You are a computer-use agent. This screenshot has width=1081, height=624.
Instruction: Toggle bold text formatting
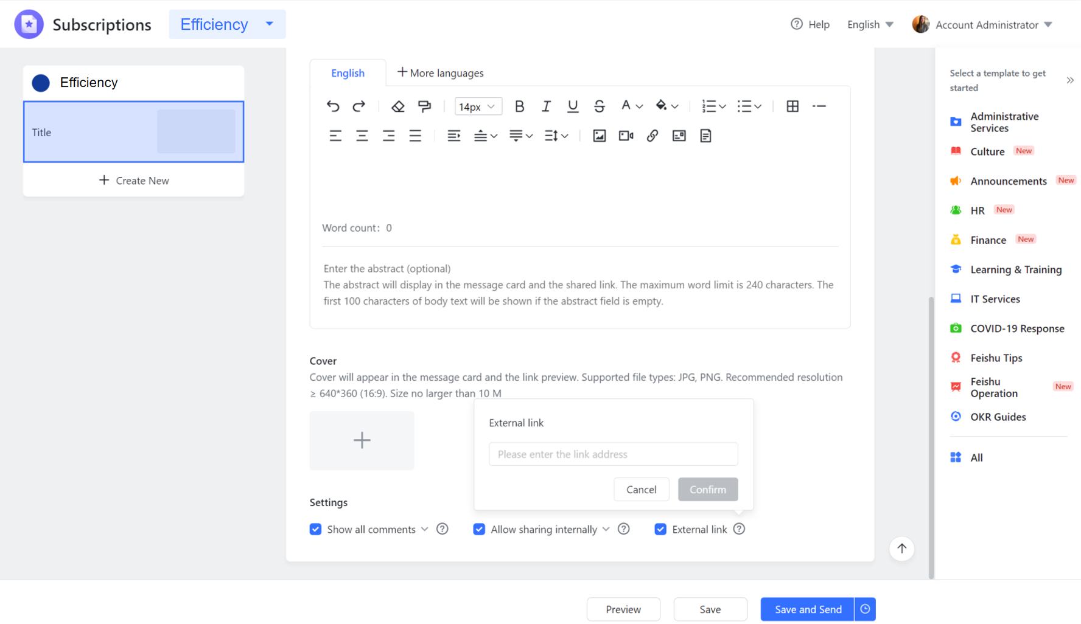point(519,106)
